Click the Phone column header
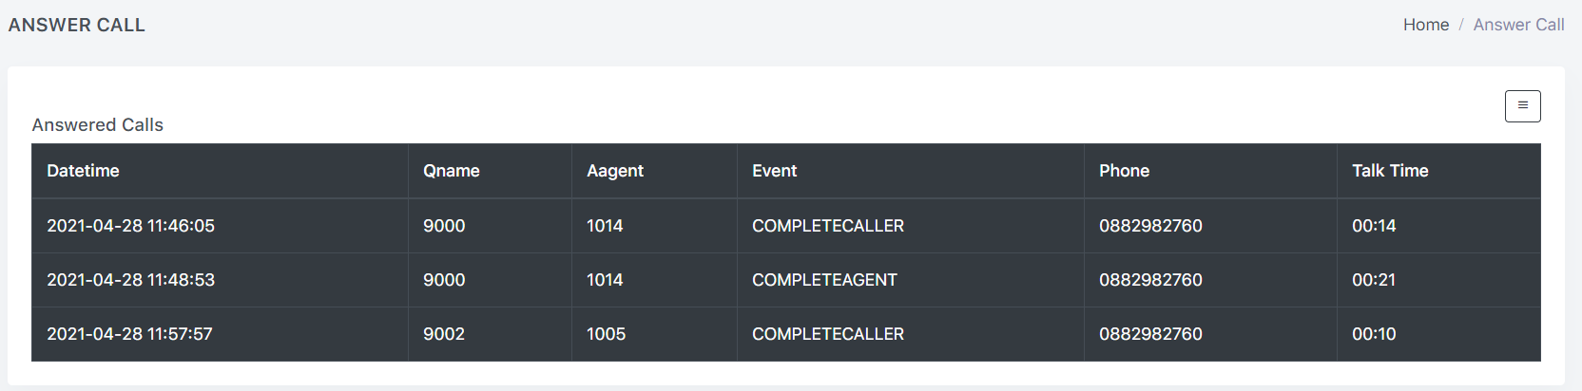The image size is (1582, 391). [x=1124, y=171]
